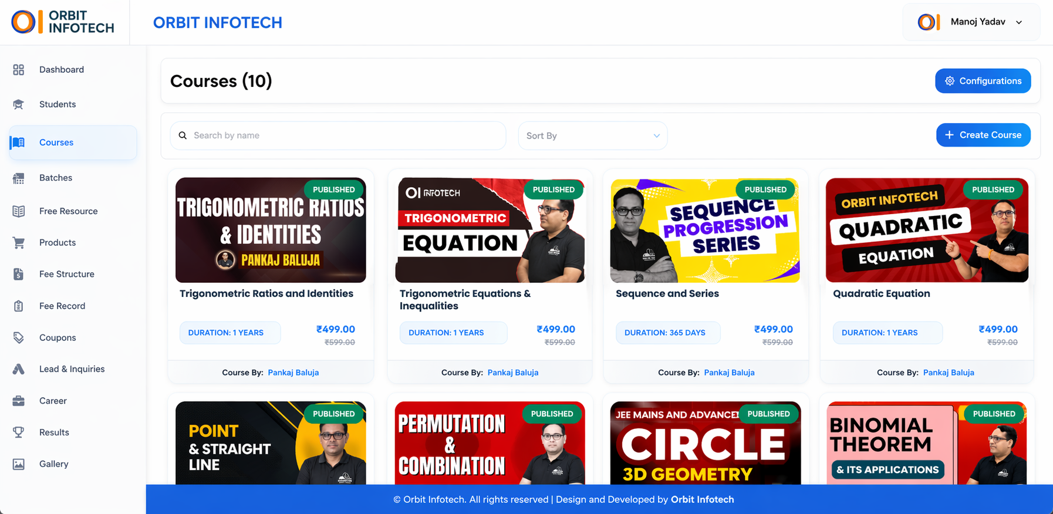This screenshot has width=1053, height=514.
Task: Click the Career briefcase icon
Action: (19, 401)
